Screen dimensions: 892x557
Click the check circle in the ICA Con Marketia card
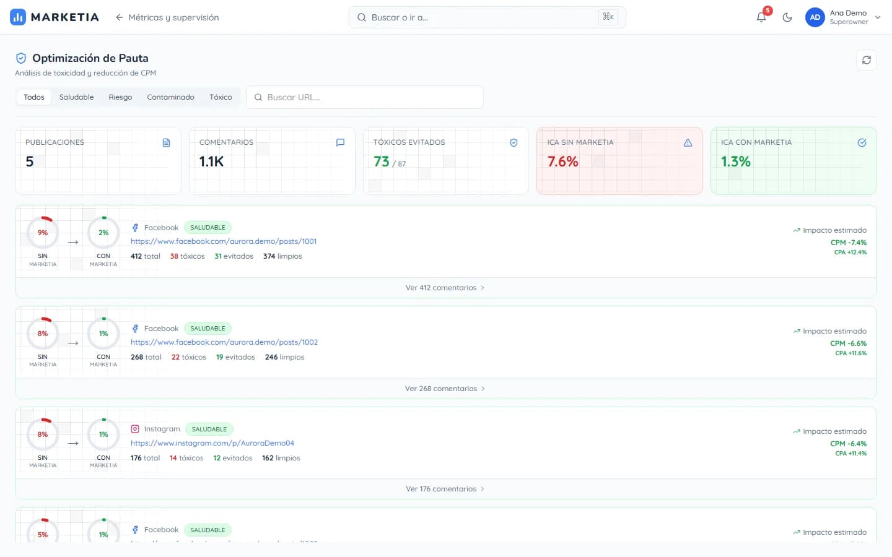point(862,142)
